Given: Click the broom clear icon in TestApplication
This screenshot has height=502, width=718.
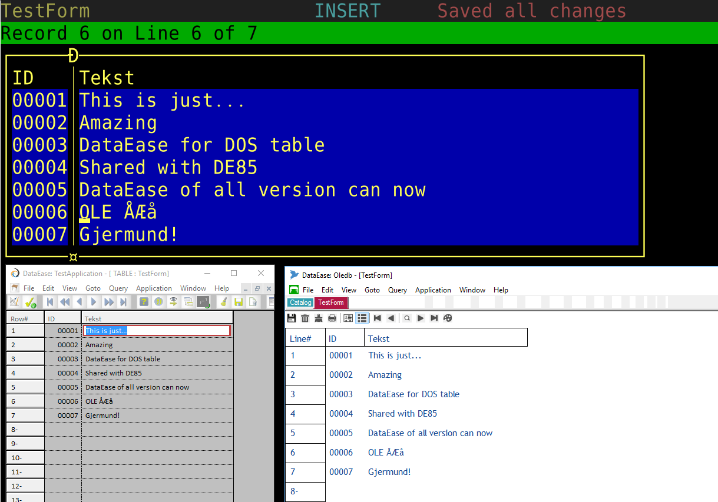Looking at the screenshot, I should (x=223, y=302).
